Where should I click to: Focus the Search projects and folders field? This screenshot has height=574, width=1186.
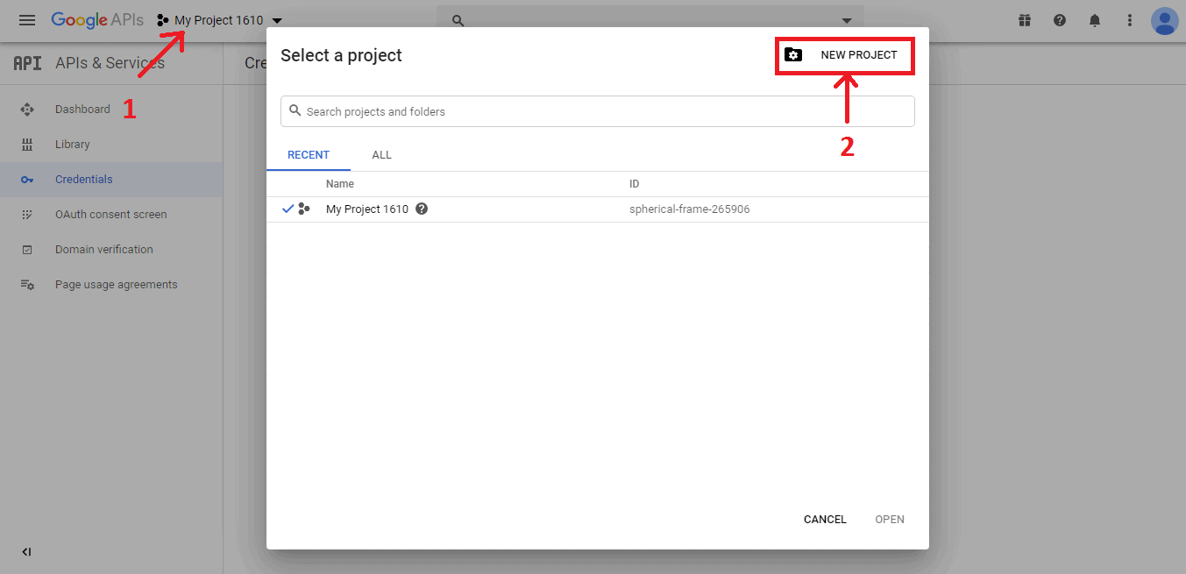click(x=598, y=111)
